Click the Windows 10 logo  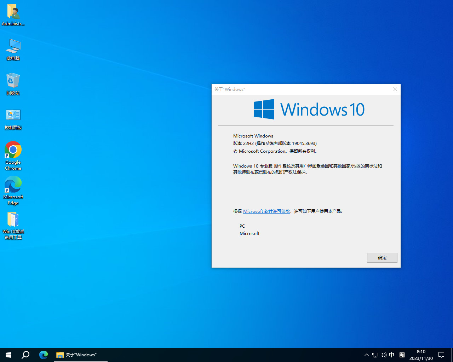(x=309, y=109)
